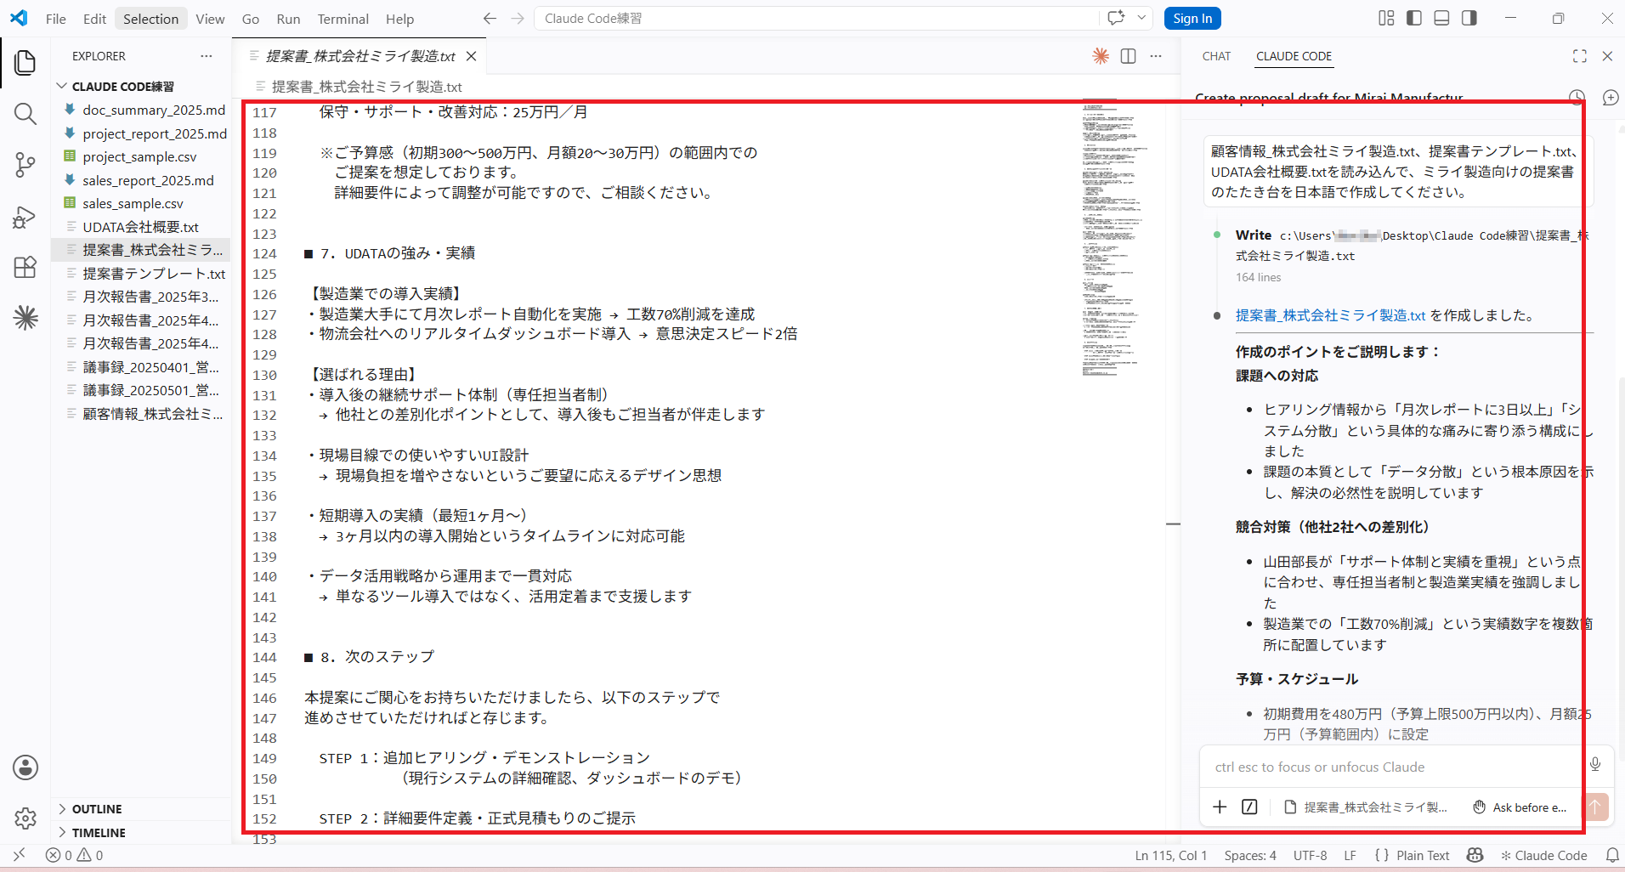Click the Sign In button
This screenshot has width=1625, height=872.
click(1192, 19)
